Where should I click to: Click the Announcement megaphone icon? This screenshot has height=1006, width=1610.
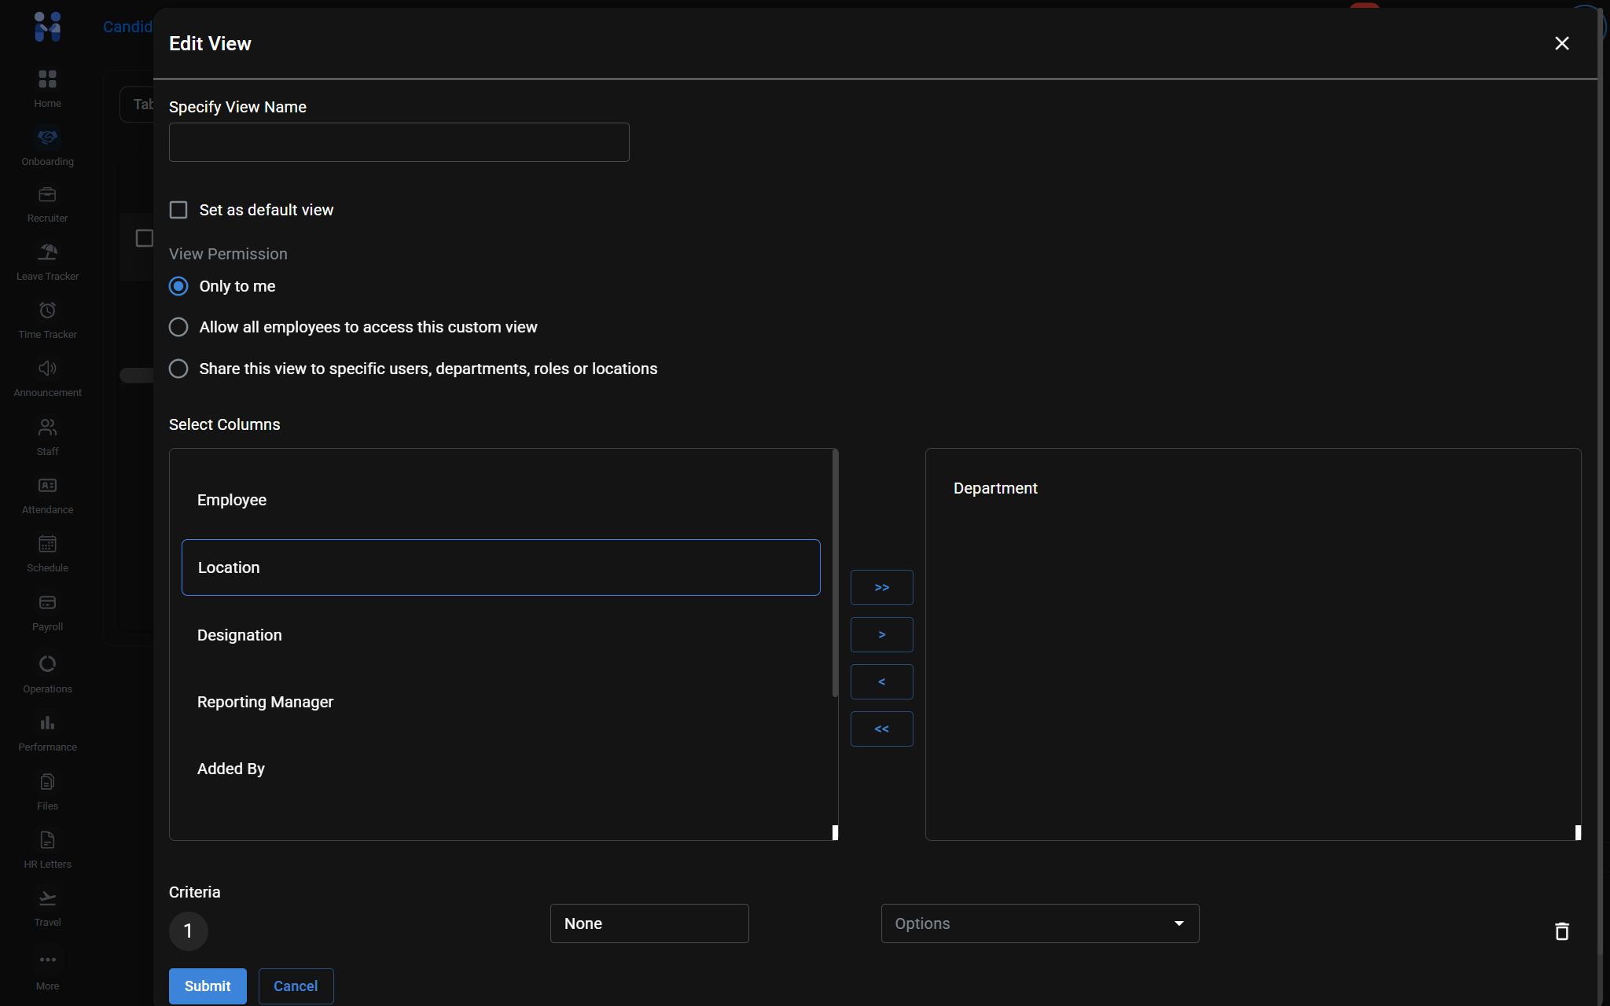pos(47,369)
